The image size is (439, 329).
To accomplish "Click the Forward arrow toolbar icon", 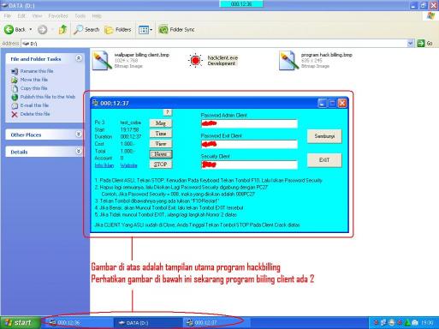I will tap(43, 29).
